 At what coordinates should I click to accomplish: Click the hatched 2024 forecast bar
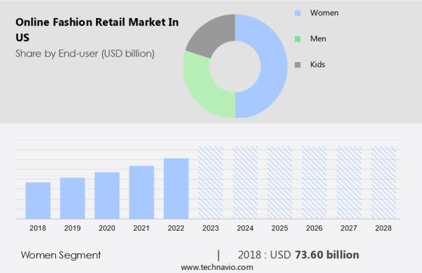[245, 182]
